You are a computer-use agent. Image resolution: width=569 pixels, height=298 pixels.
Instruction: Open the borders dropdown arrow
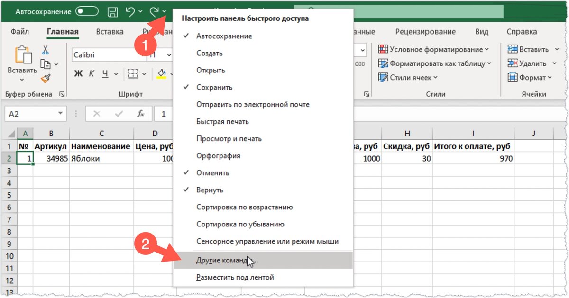144,74
